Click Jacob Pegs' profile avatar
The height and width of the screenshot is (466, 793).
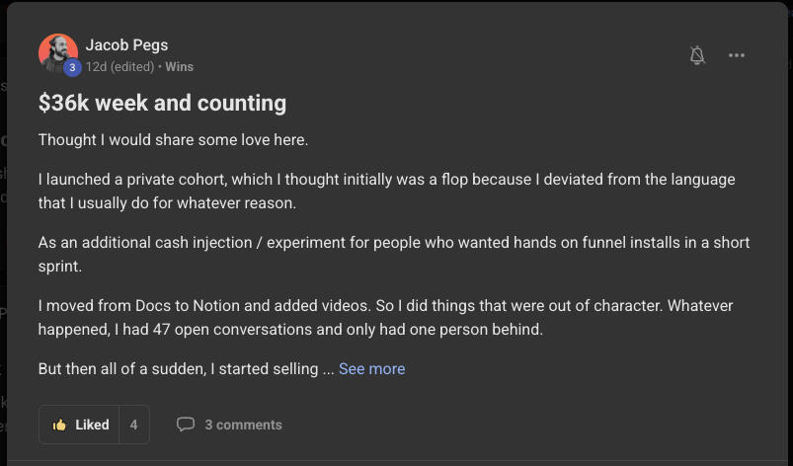(x=57, y=53)
